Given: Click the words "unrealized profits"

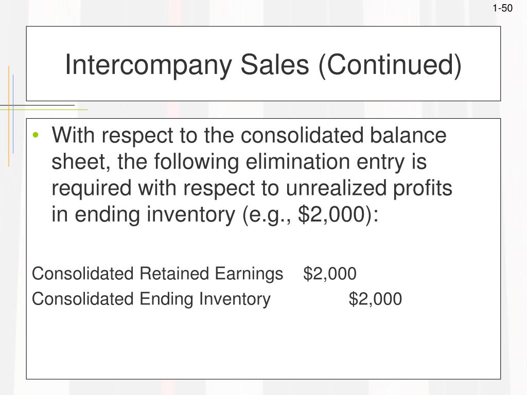Looking at the screenshot, I should tap(369, 188).
